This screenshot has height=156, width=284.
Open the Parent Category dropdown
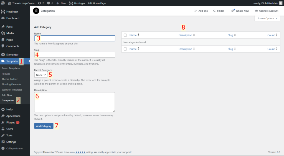pyautogui.click(x=41, y=75)
